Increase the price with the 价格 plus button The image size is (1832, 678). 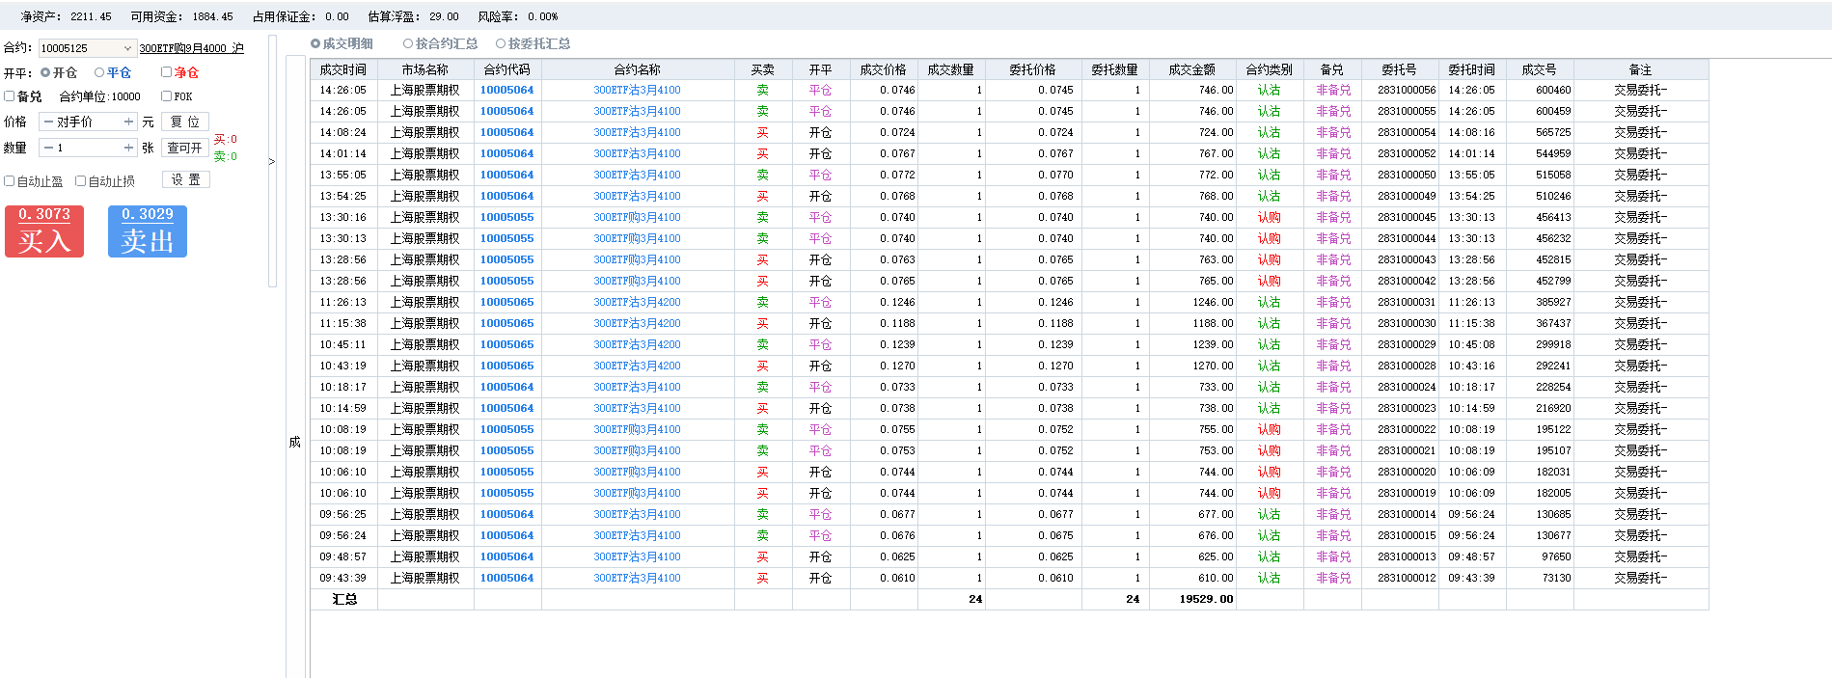(x=128, y=122)
